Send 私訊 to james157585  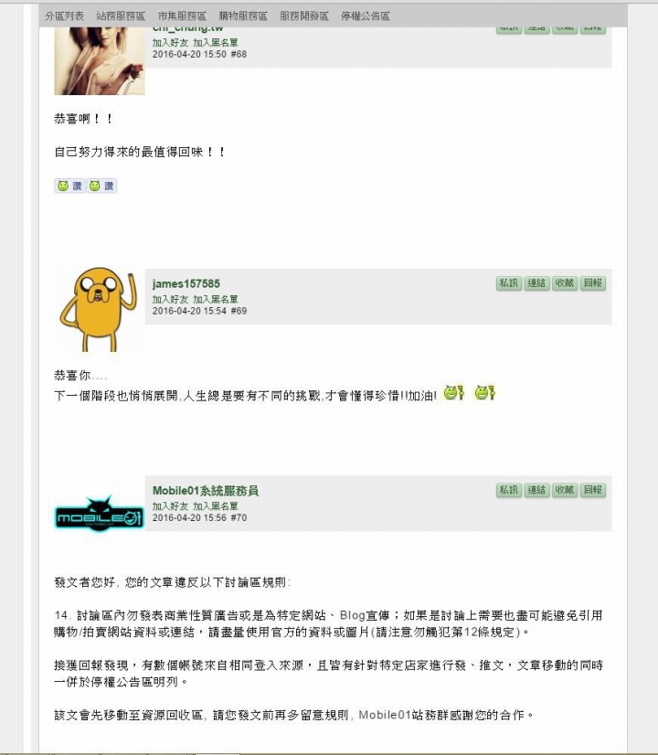509,283
